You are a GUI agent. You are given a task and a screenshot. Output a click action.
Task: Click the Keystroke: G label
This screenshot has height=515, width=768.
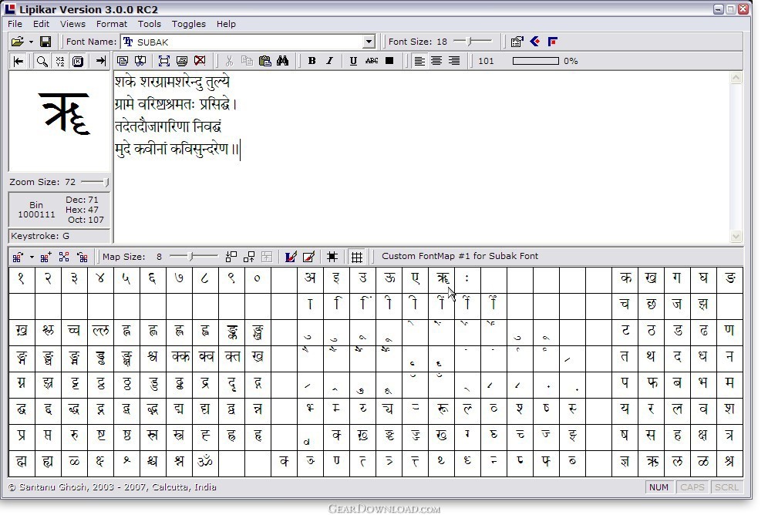(x=40, y=236)
